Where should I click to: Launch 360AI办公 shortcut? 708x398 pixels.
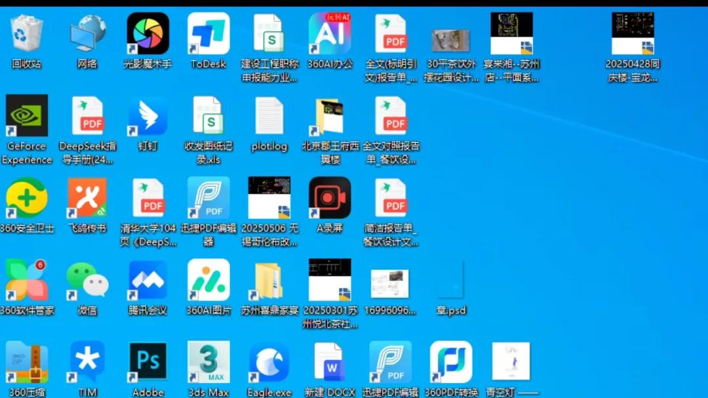pyautogui.click(x=330, y=34)
